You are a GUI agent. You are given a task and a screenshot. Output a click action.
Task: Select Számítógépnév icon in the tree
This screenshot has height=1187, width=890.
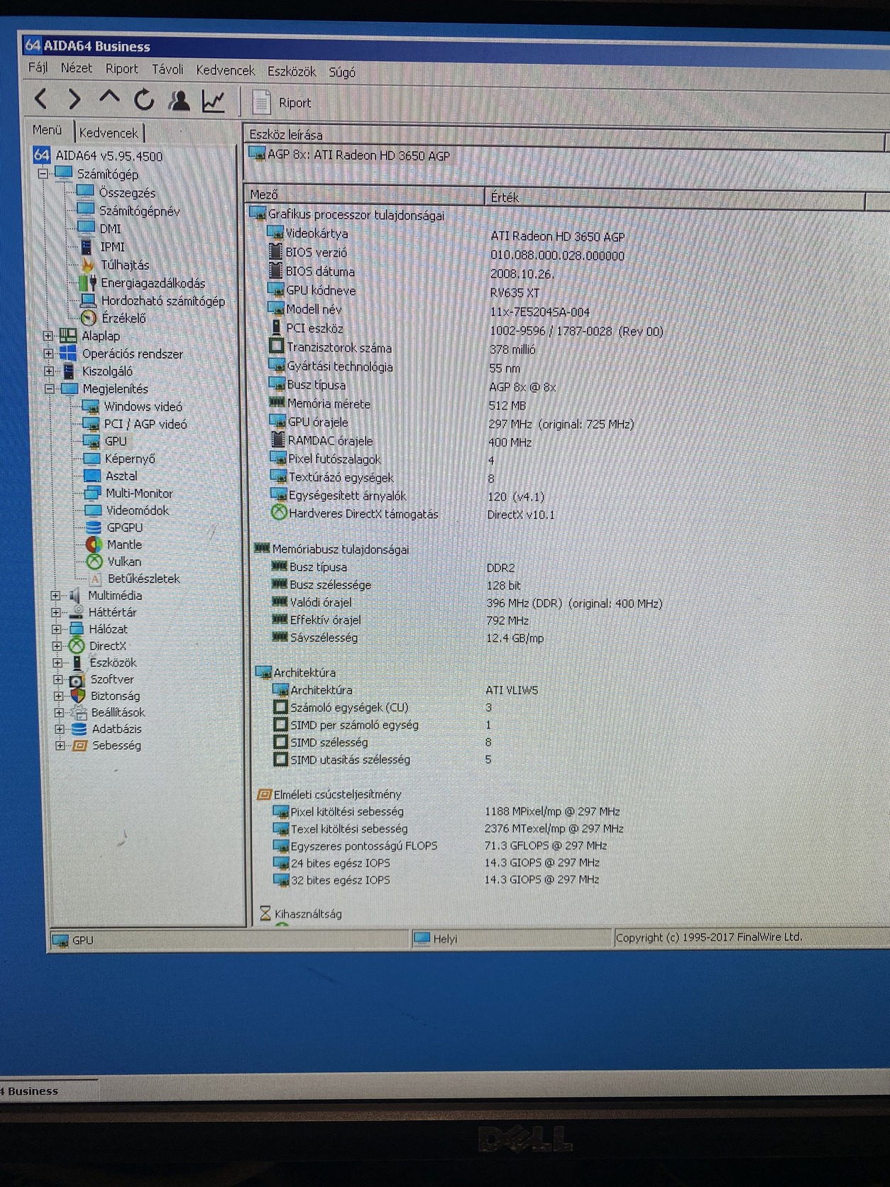click(x=86, y=209)
